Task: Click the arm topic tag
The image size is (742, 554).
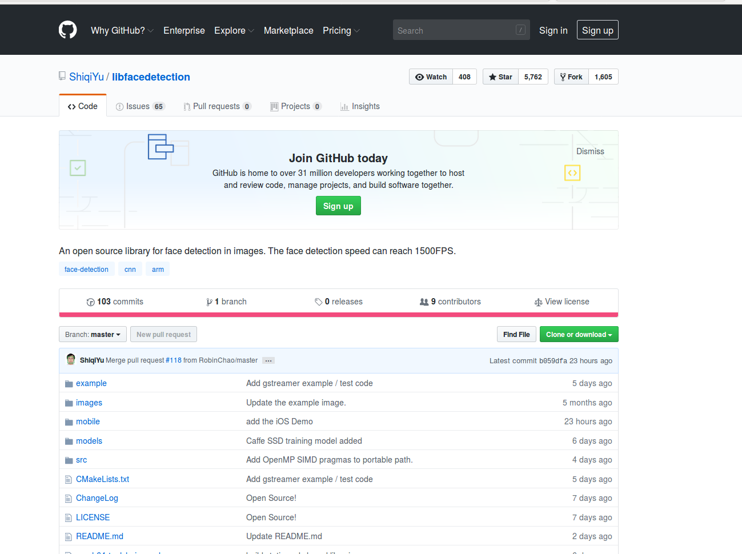Action: (158, 269)
